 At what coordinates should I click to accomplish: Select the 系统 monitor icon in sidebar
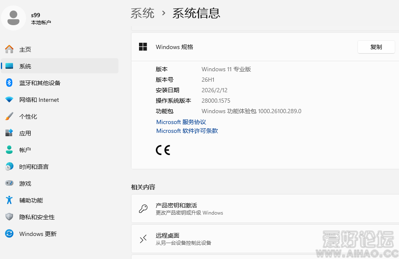tap(9, 66)
